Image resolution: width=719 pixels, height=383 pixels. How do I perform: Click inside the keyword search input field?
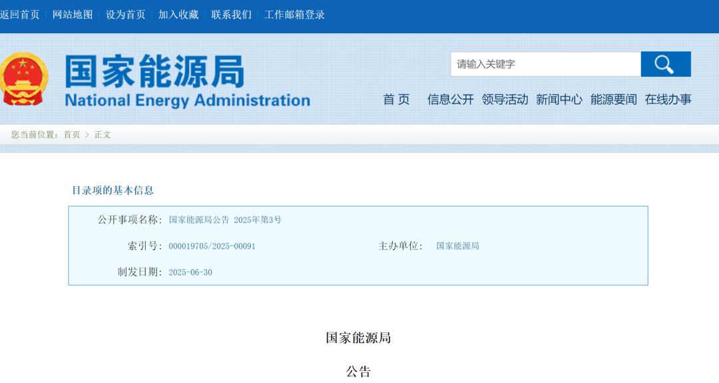(546, 64)
